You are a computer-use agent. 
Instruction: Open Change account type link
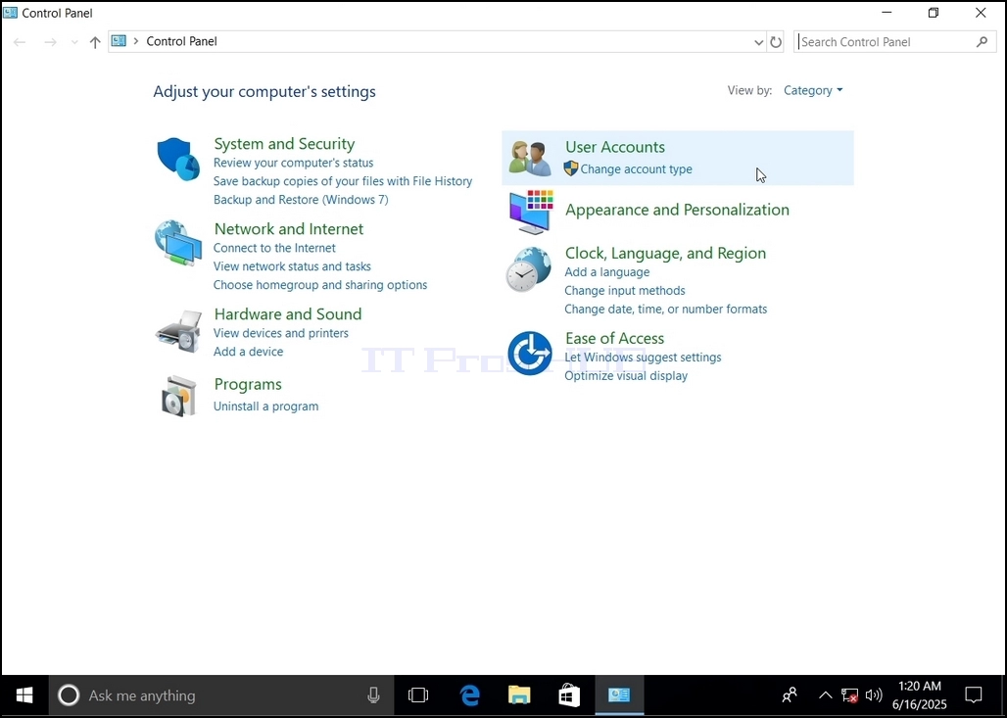click(x=637, y=169)
